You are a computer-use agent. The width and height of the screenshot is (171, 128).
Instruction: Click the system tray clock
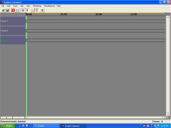tap(165, 126)
